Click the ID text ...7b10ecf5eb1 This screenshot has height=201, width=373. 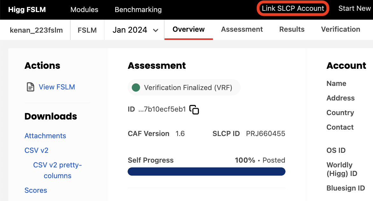162,109
